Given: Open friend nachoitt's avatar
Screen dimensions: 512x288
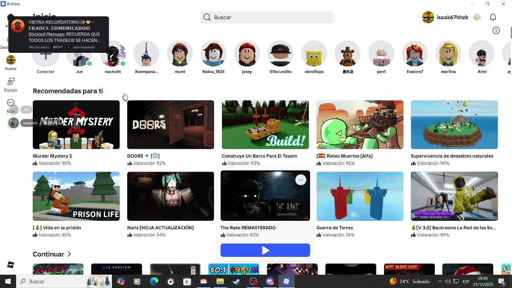Looking at the screenshot, I should (x=113, y=54).
